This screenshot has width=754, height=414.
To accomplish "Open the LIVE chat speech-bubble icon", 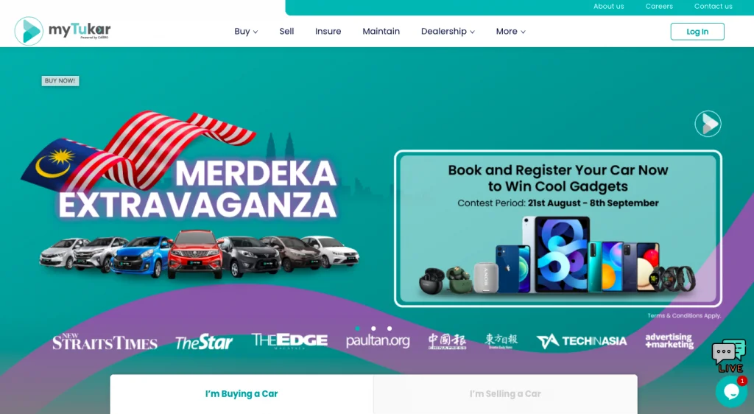I will coord(729,355).
